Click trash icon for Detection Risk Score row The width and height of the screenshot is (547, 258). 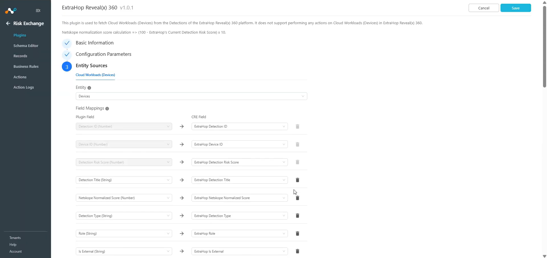click(297, 162)
